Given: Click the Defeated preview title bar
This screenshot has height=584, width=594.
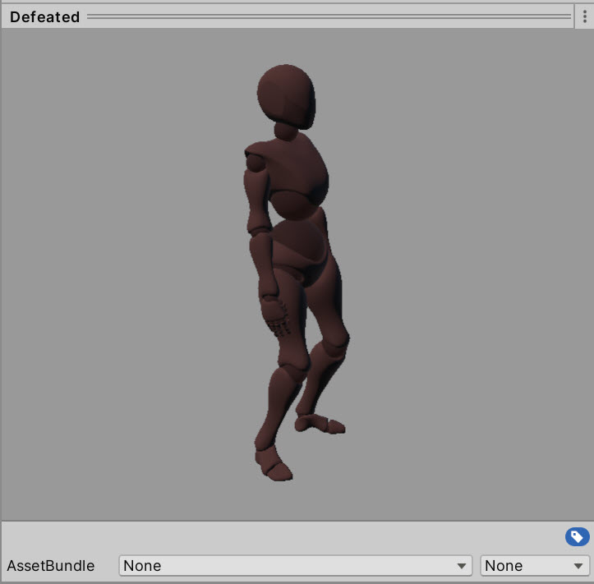Looking at the screenshot, I should [x=288, y=16].
